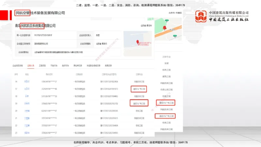Click the green marker at bottom of background map

pyautogui.click(x=175, y=36)
